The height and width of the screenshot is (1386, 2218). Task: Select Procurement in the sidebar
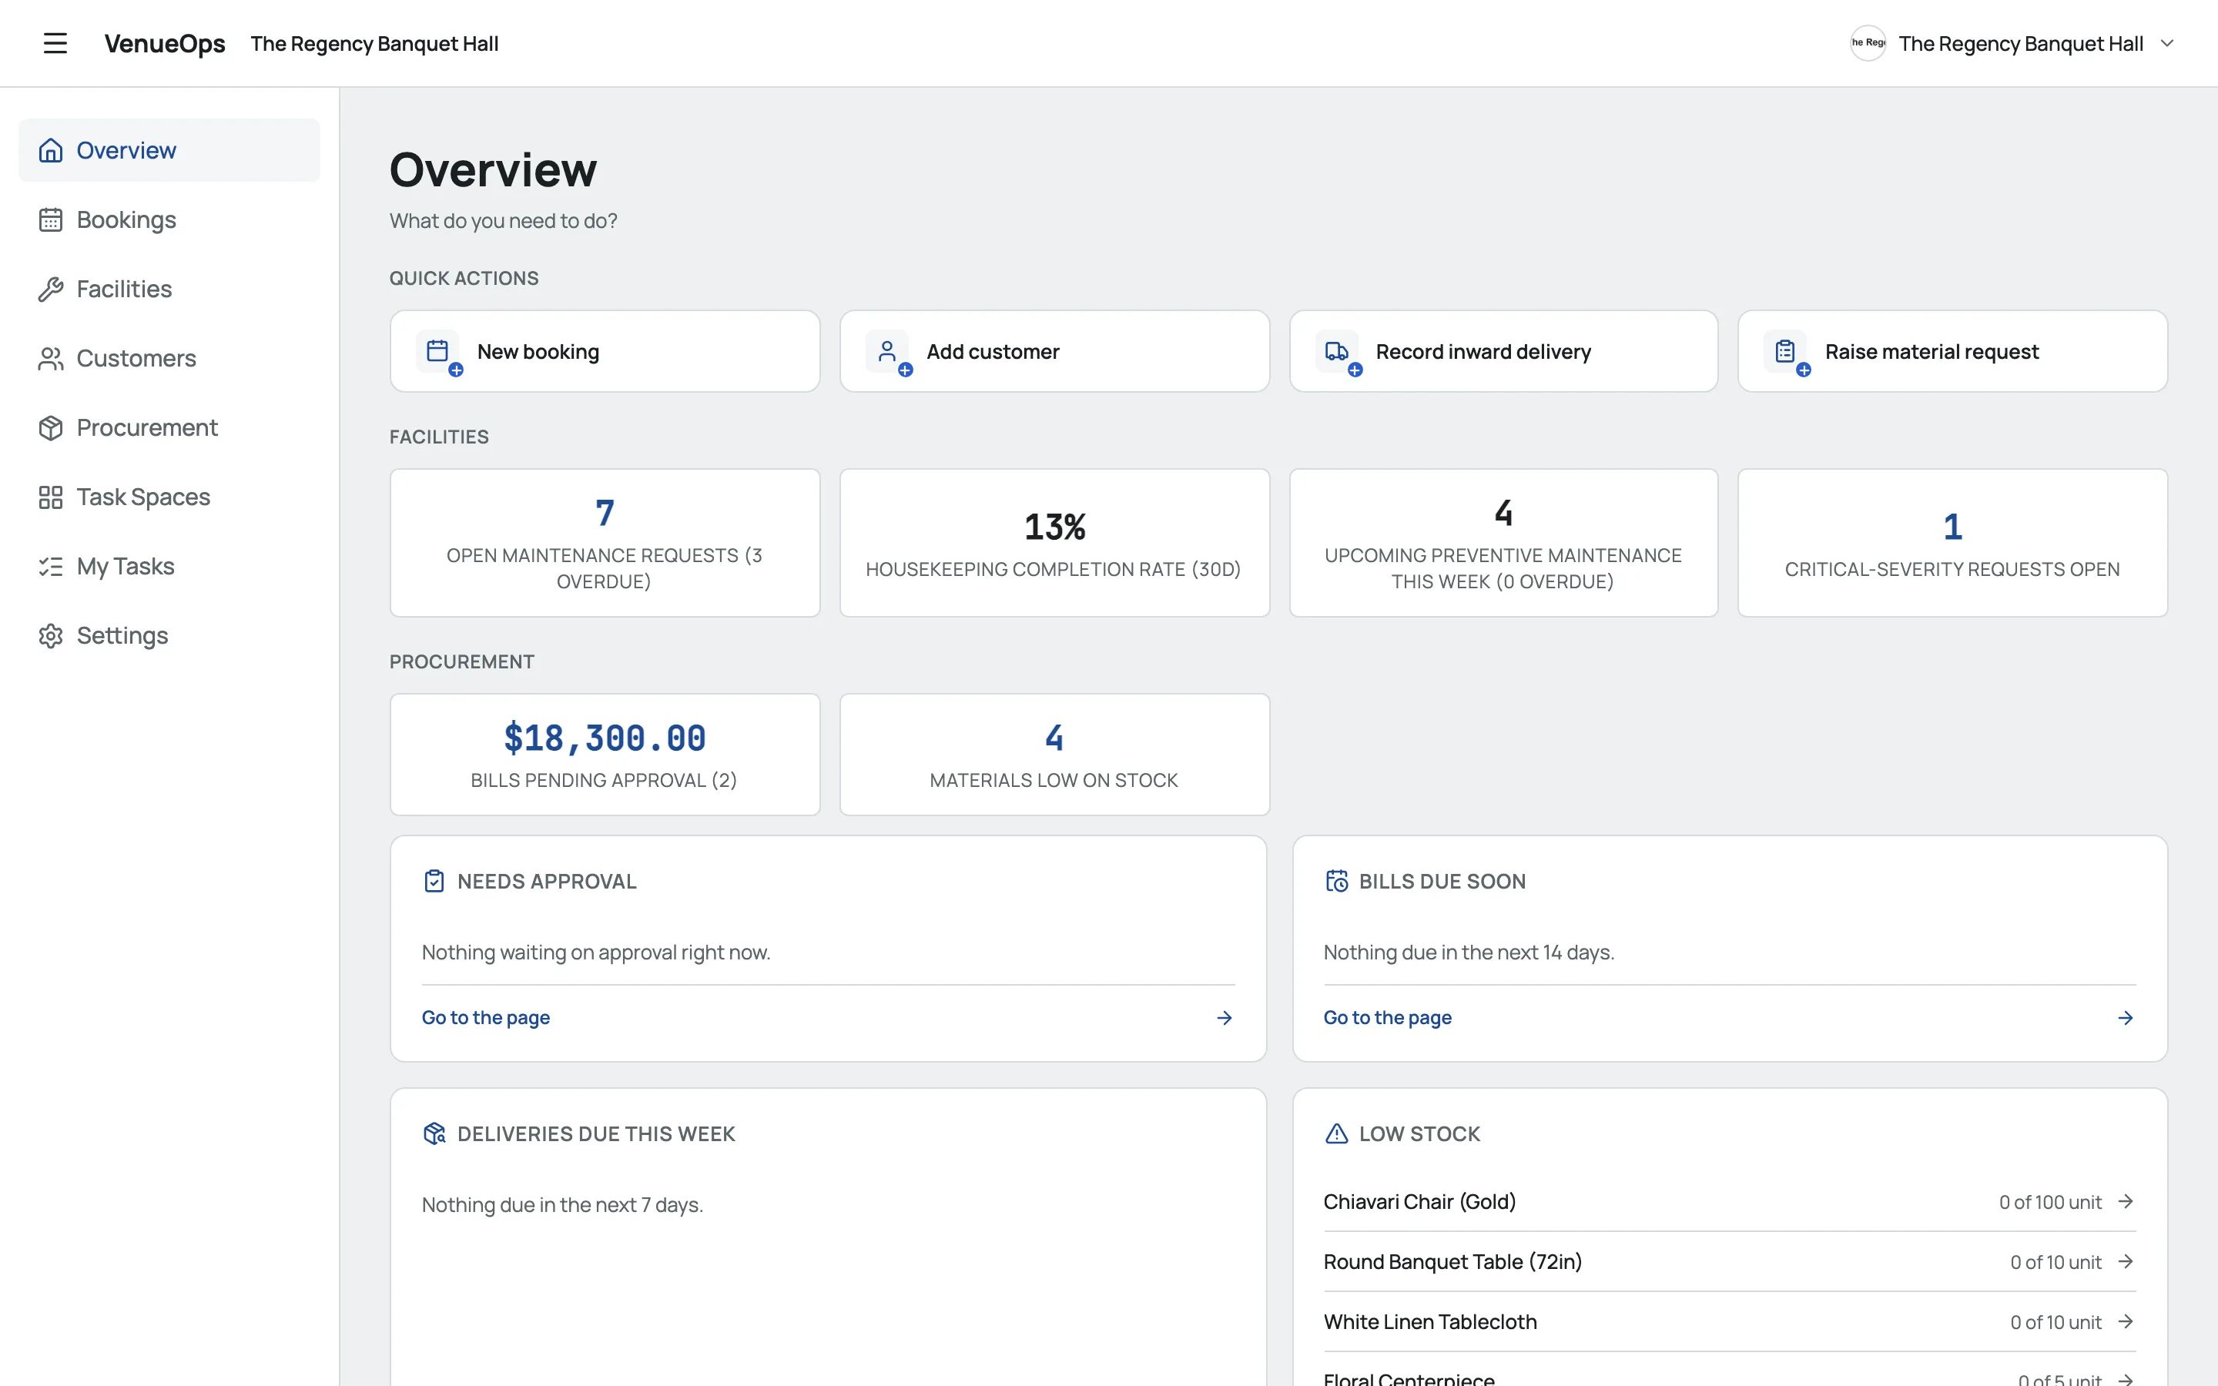point(169,428)
